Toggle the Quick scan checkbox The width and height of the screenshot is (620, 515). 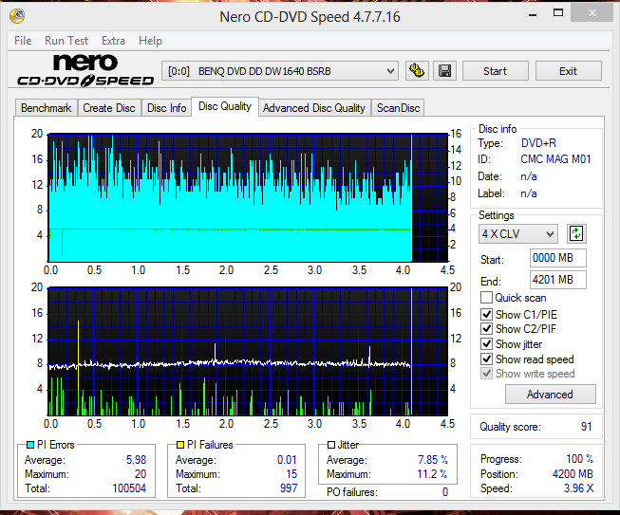click(x=486, y=298)
